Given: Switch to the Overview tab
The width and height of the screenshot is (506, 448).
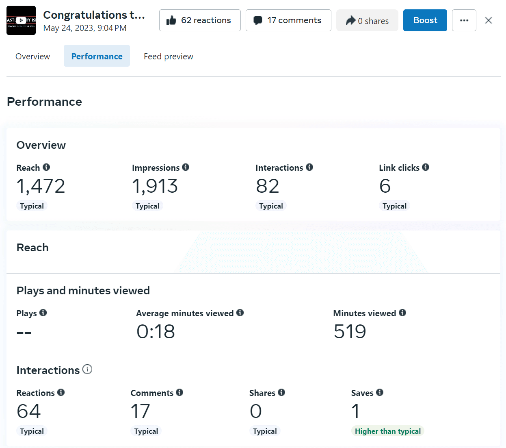Looking at the screenshot, I should pyautogui.click(x=32, y=56).
